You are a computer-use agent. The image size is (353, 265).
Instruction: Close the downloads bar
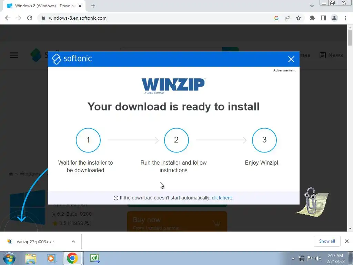[347, 241]
